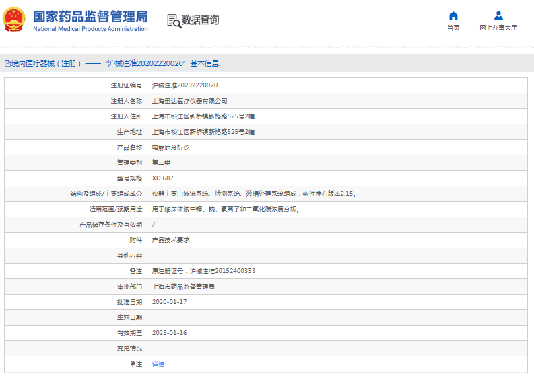
Task: Click the 数据查询 magnifier document icon
Action: pyautogui.click(x=174, y=21)
